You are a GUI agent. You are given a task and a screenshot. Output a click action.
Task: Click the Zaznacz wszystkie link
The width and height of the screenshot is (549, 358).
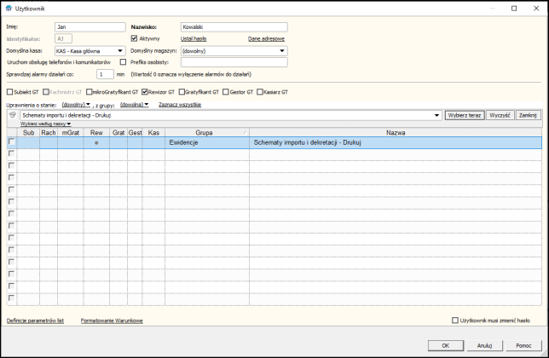(180, 105)
